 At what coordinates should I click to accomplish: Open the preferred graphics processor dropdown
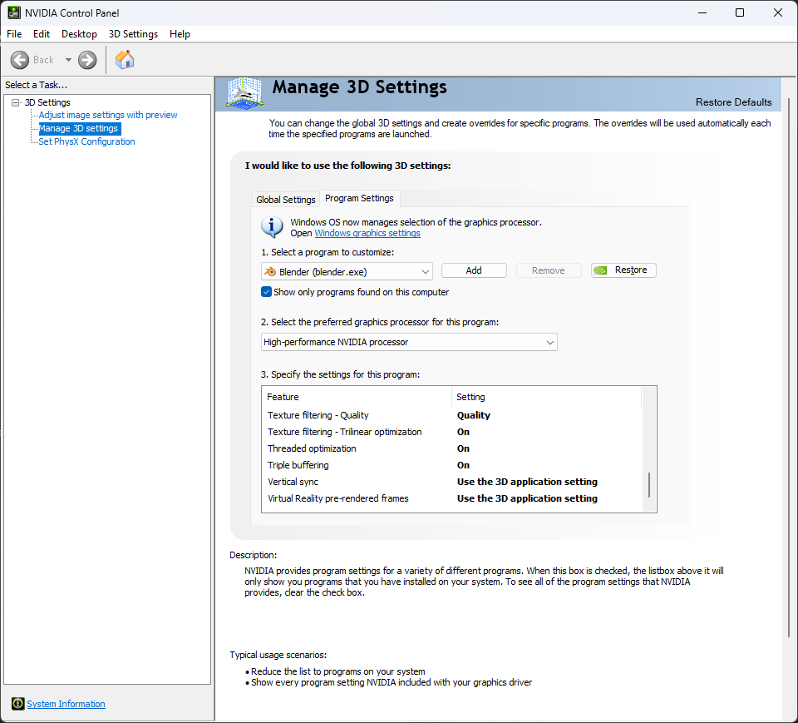[409, 342]
